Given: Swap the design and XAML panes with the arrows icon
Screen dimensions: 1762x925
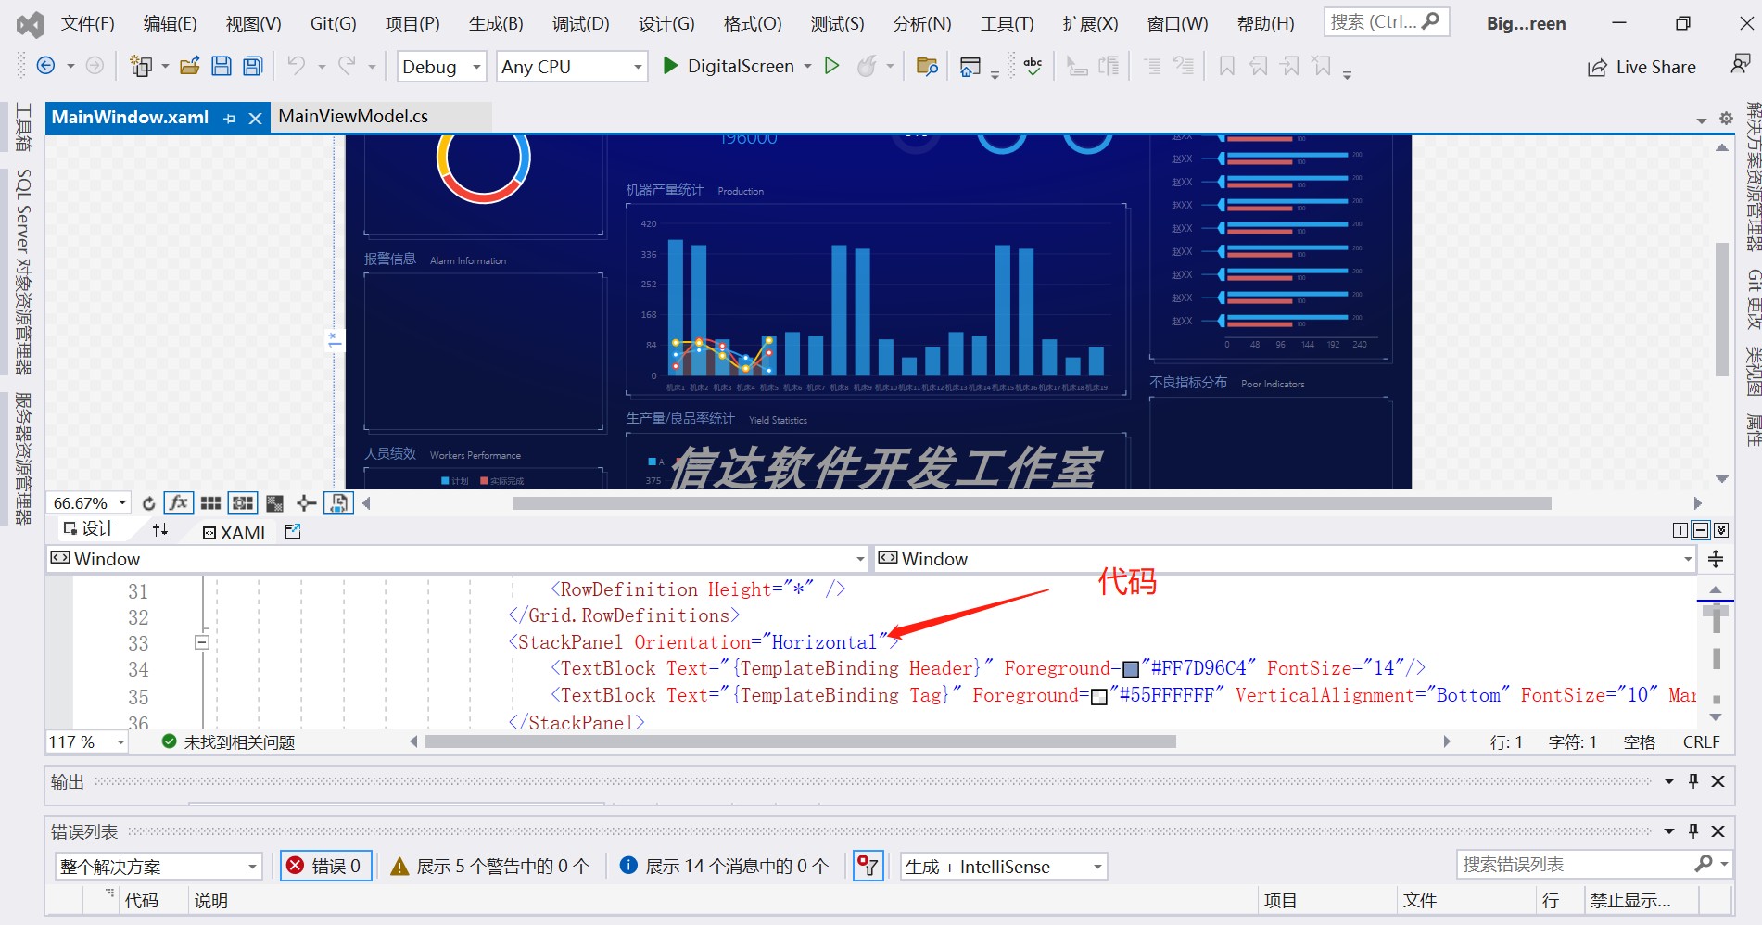Looking at the screenshot, I should [160, 529].
